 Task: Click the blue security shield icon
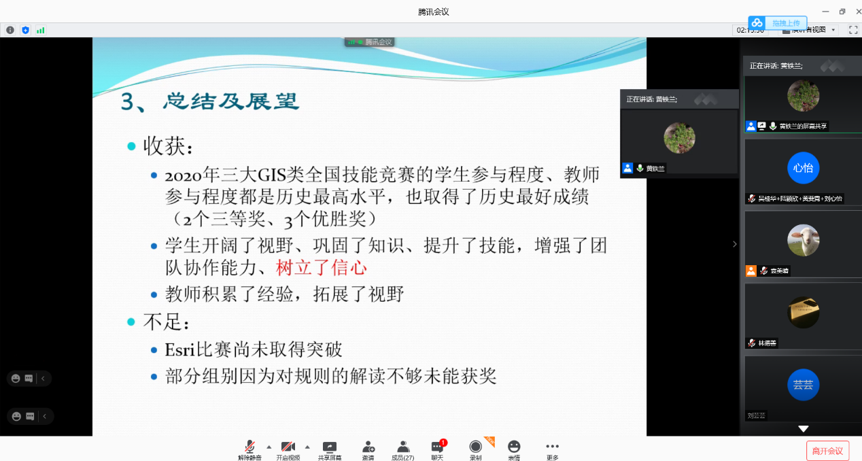(25, 30)
